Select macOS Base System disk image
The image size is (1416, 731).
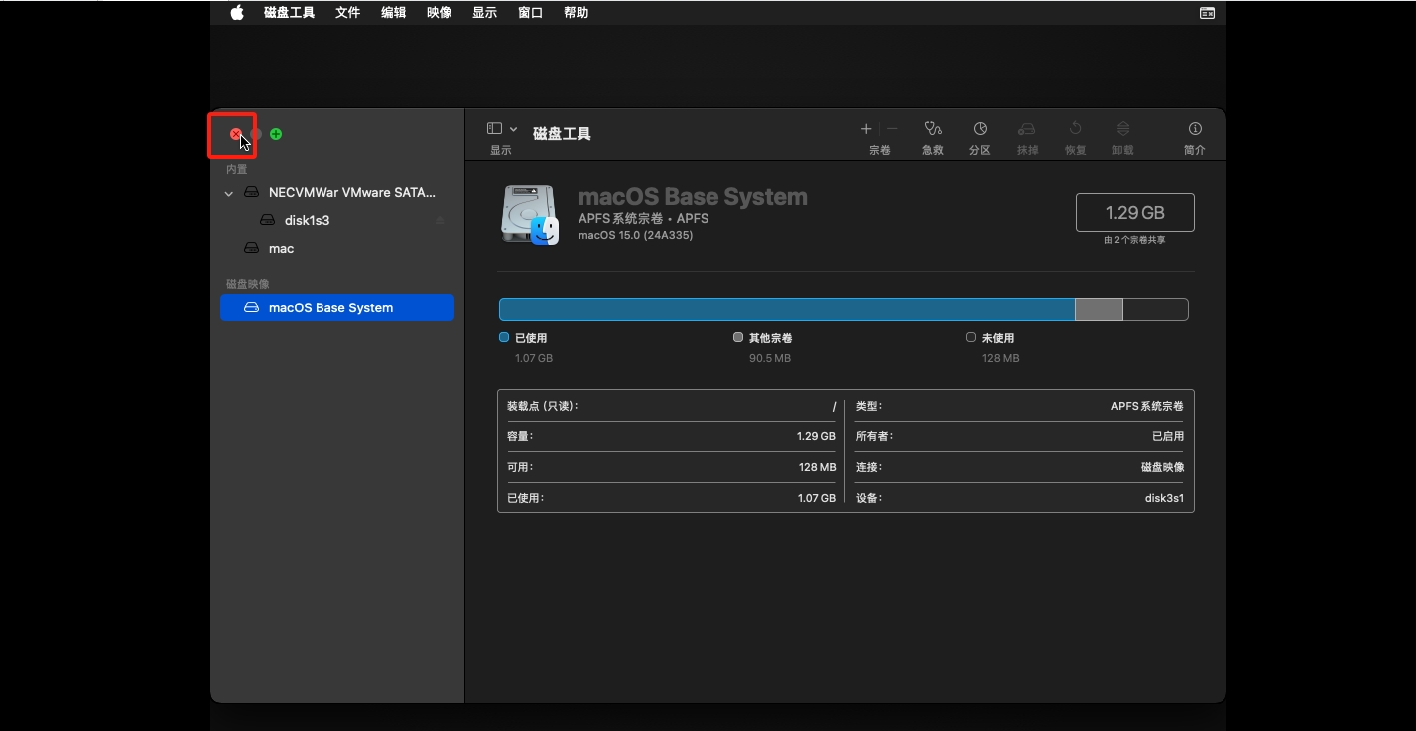coord(330,308)
